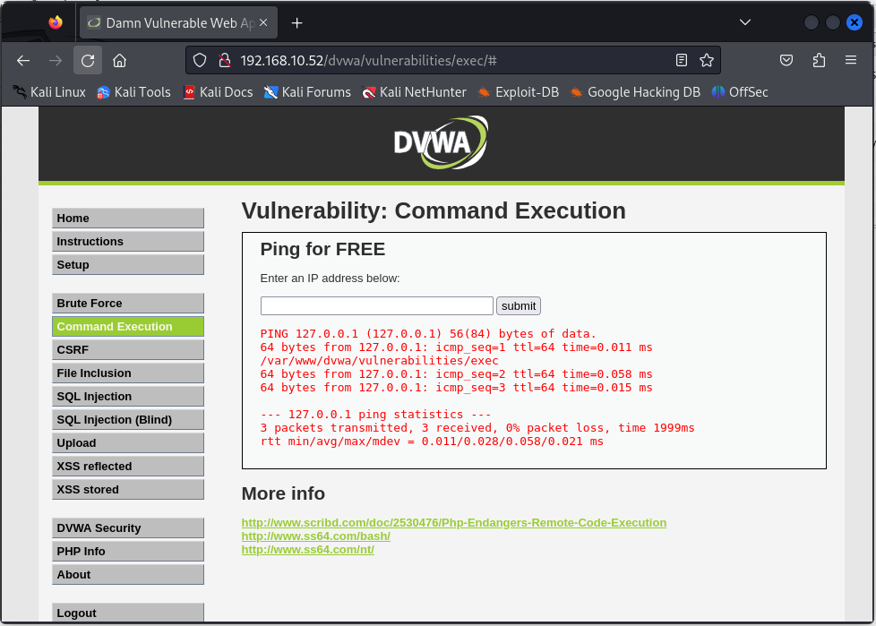Open the extensions puzzle icon
The height and width of the screenshot is (626, 876).
point(819,60)
